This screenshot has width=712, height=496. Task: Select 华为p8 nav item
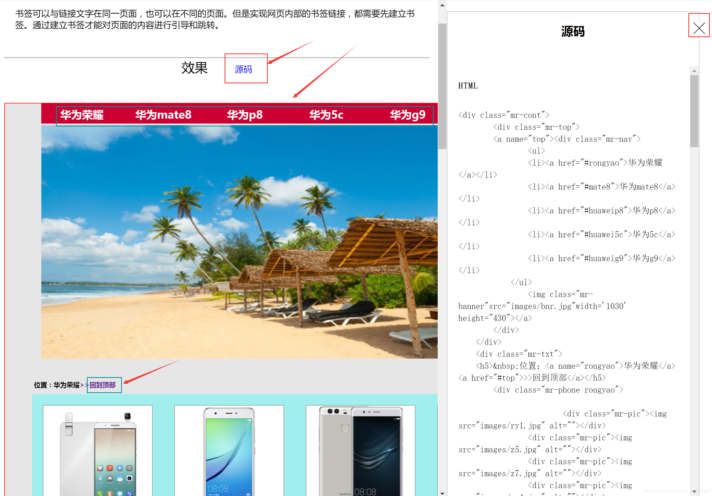(245, 115)
